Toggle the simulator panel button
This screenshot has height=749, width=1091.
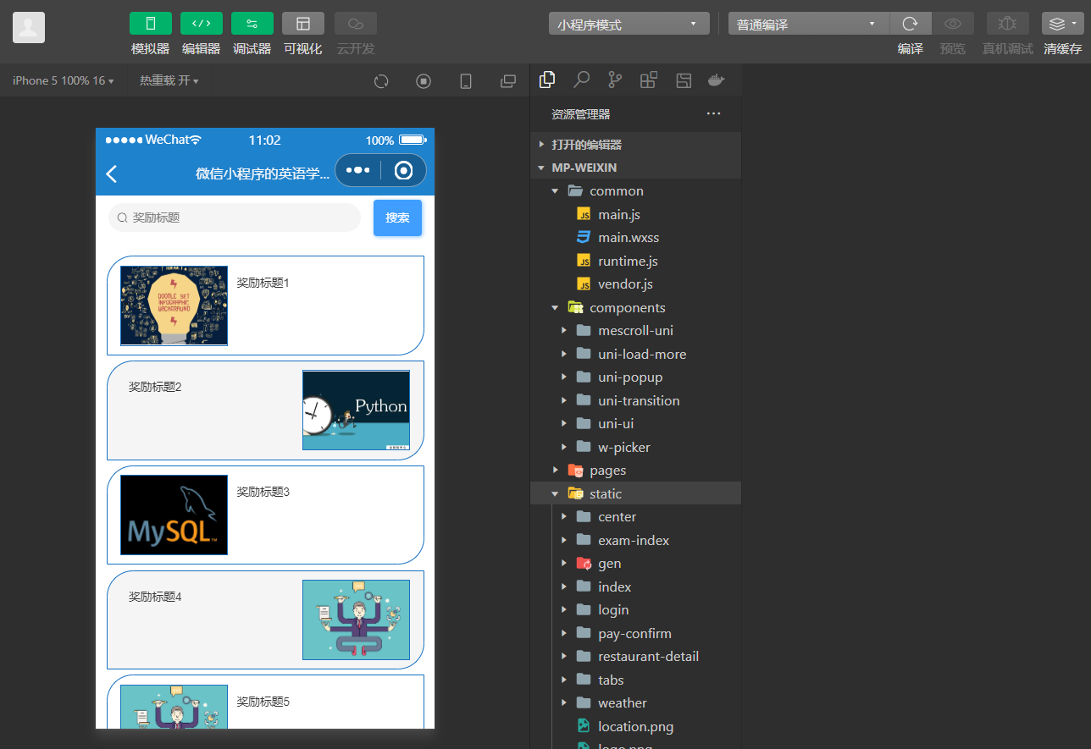151,24
